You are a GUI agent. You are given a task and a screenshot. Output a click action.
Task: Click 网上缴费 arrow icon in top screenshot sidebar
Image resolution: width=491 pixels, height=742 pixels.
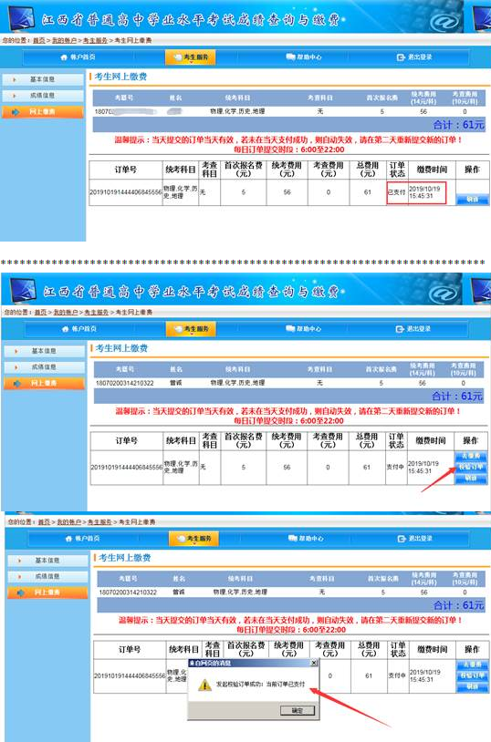(x=16, y=112)
